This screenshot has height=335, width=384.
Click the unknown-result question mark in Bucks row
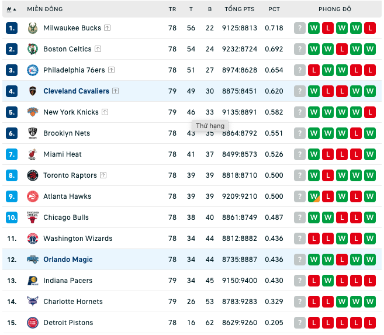(x=300, y=28)
